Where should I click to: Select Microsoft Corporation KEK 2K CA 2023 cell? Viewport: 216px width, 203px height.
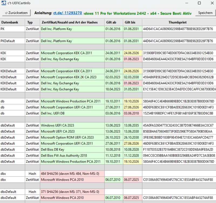click(72, 77)
